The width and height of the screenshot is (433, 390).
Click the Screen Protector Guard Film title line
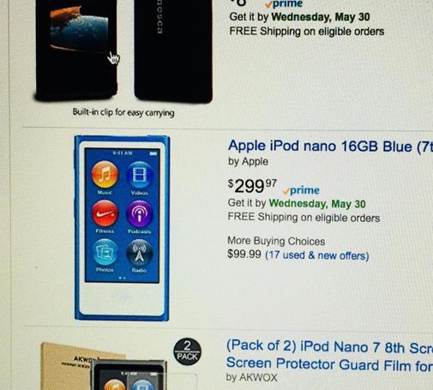click(x=329, y=364)
